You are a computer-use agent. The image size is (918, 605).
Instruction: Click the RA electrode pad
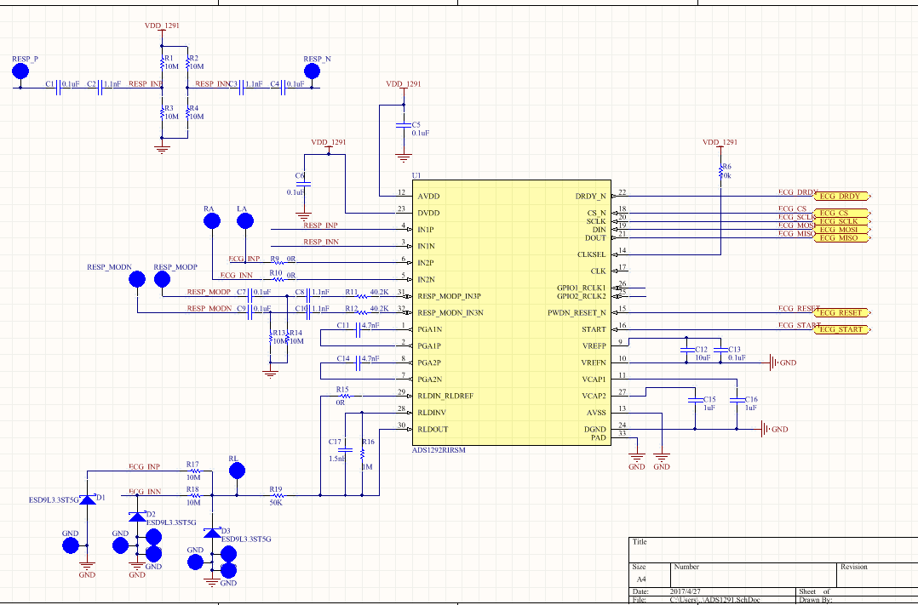(x=212, y=221)
